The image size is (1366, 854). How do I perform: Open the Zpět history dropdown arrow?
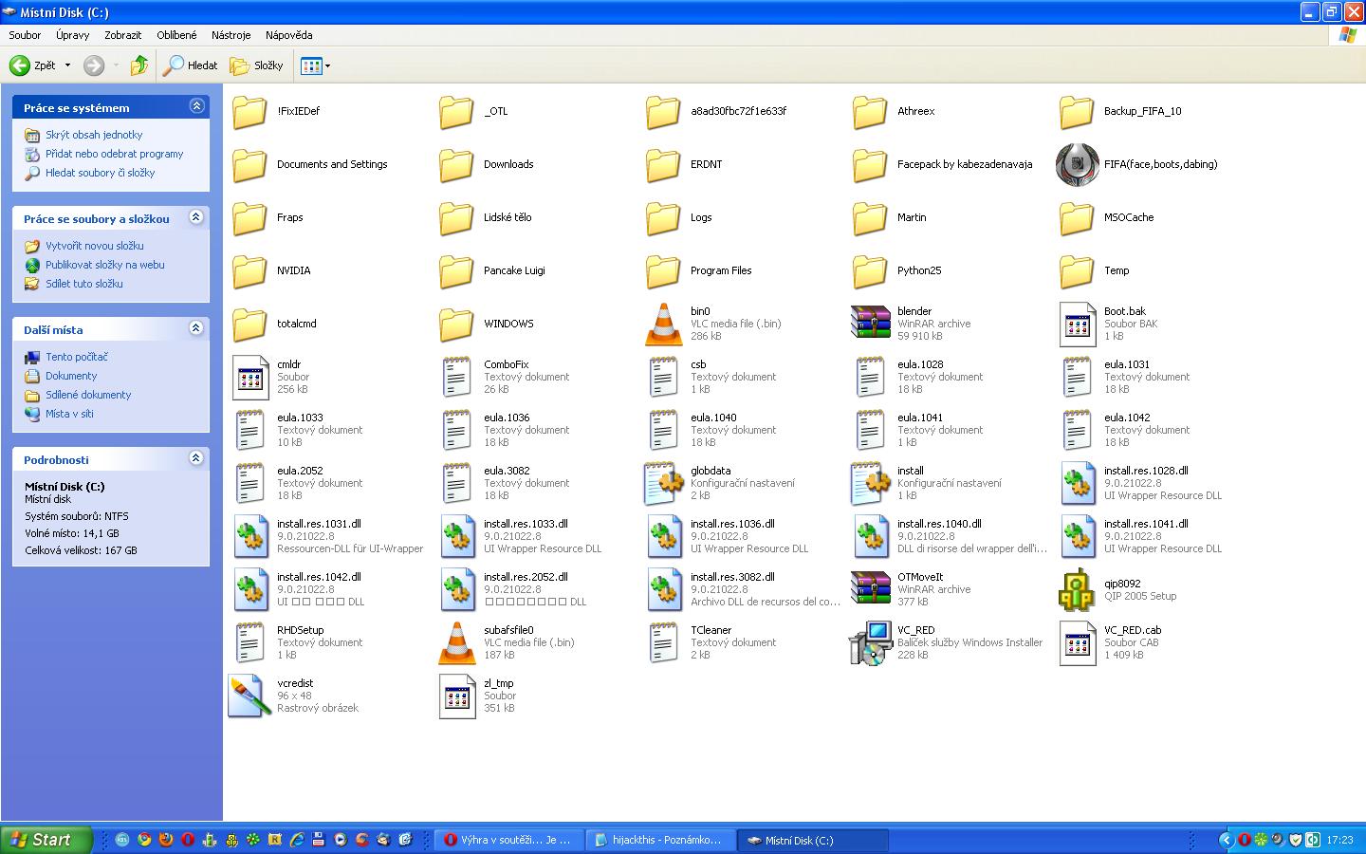[67, 65]
